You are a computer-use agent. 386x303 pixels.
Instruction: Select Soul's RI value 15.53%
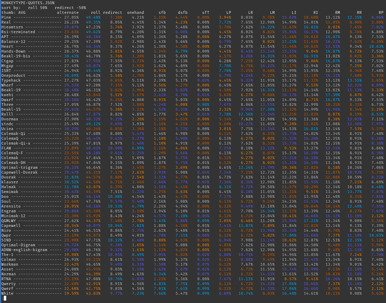click(x=311, y=202)
